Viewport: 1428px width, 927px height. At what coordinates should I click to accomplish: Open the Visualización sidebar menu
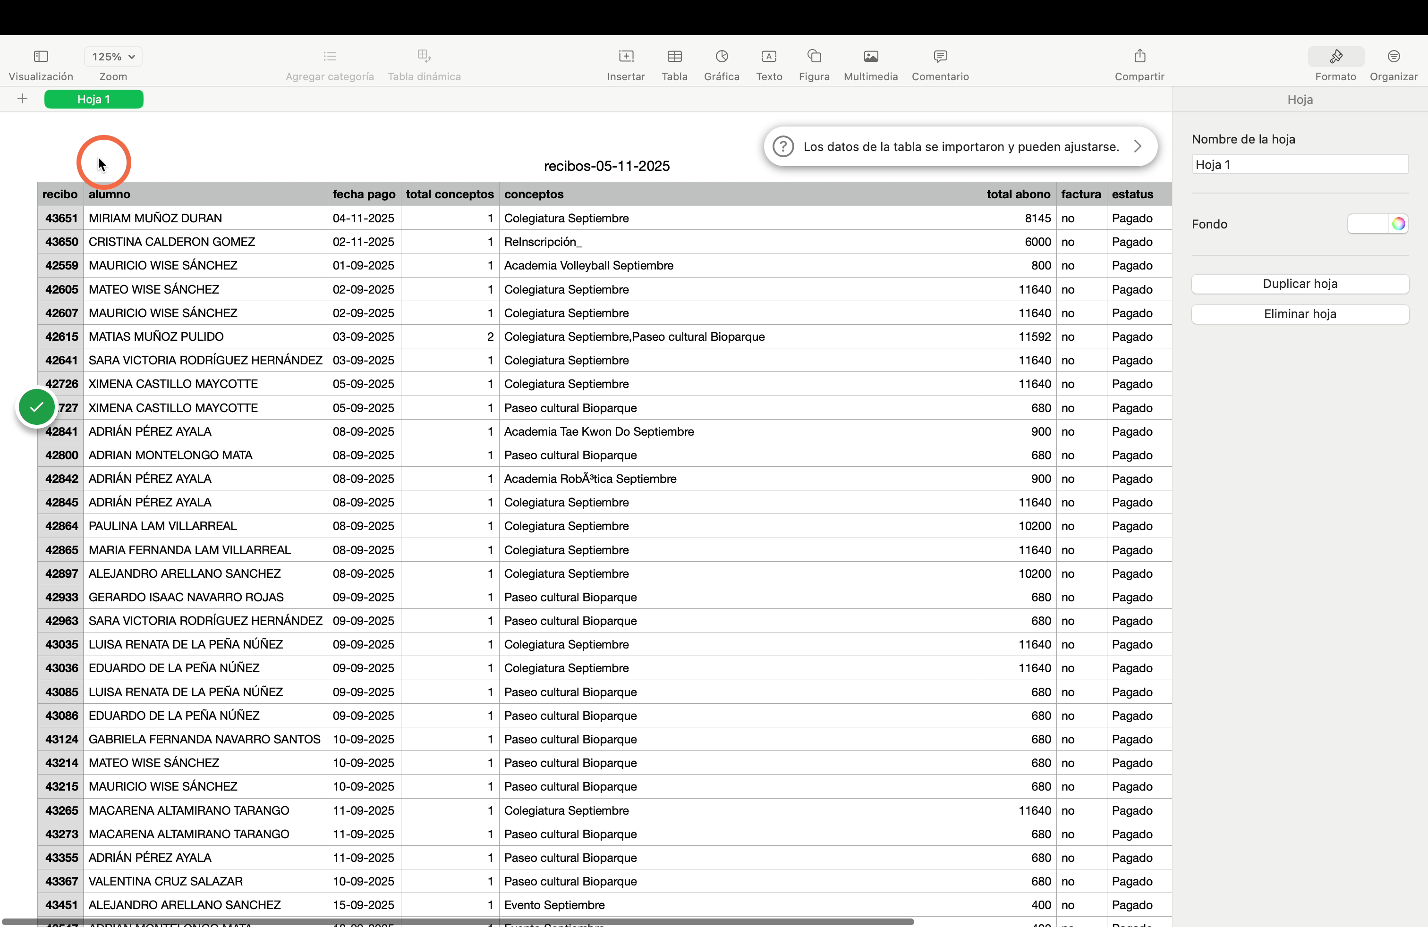[x=41, y=56]
